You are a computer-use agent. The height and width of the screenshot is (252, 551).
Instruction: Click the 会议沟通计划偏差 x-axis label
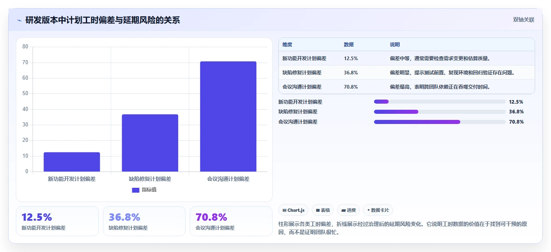pyautogui.click(x=228, y=179)
